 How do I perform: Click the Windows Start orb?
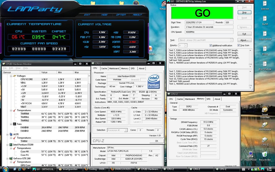click(5, 169)
